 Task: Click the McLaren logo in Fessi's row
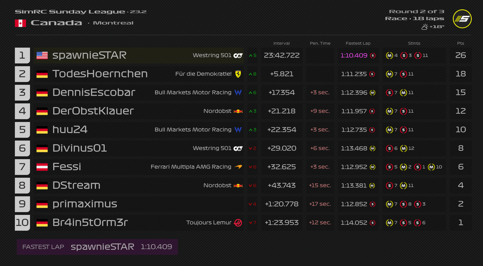[x=238, y=167]
